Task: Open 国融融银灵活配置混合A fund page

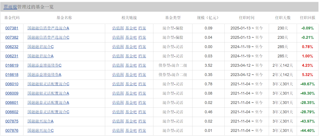Action: point(48,93)
